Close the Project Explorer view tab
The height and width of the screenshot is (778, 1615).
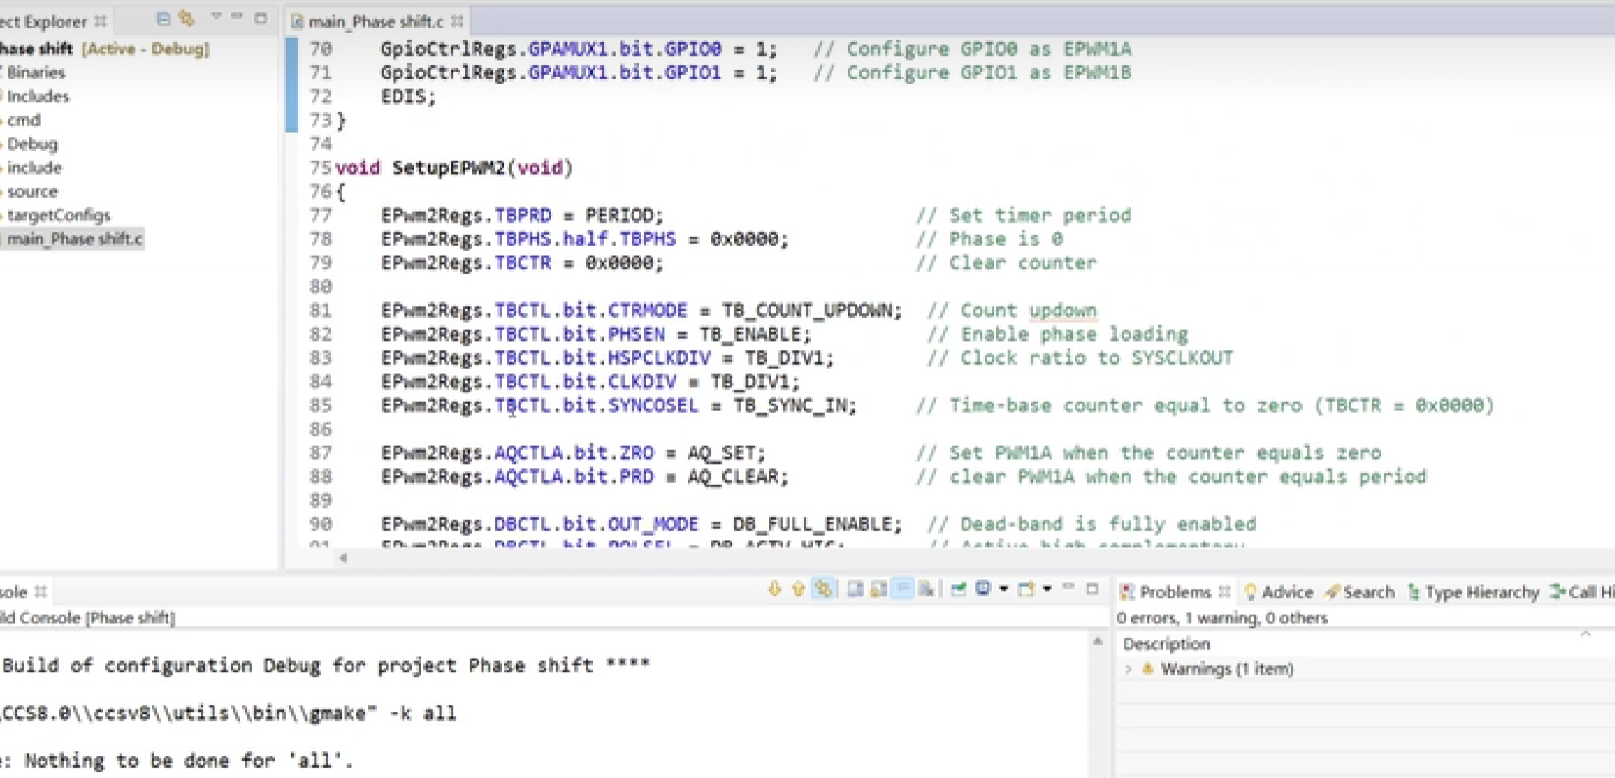101,21
